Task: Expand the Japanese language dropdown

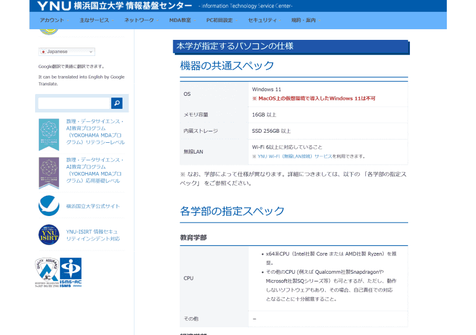Action: 67,52
